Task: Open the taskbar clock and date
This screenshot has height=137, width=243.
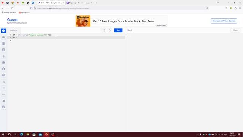Action: [232, 134]
